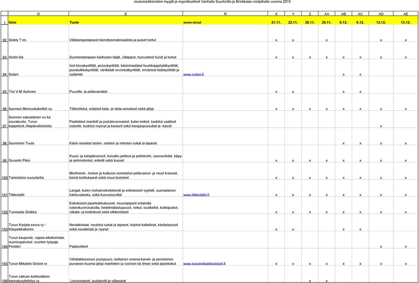419x283 pixels.
Task: Select the 'Langat, kuten mohairsekoitekerät' product cell
Action: point(126,188)
